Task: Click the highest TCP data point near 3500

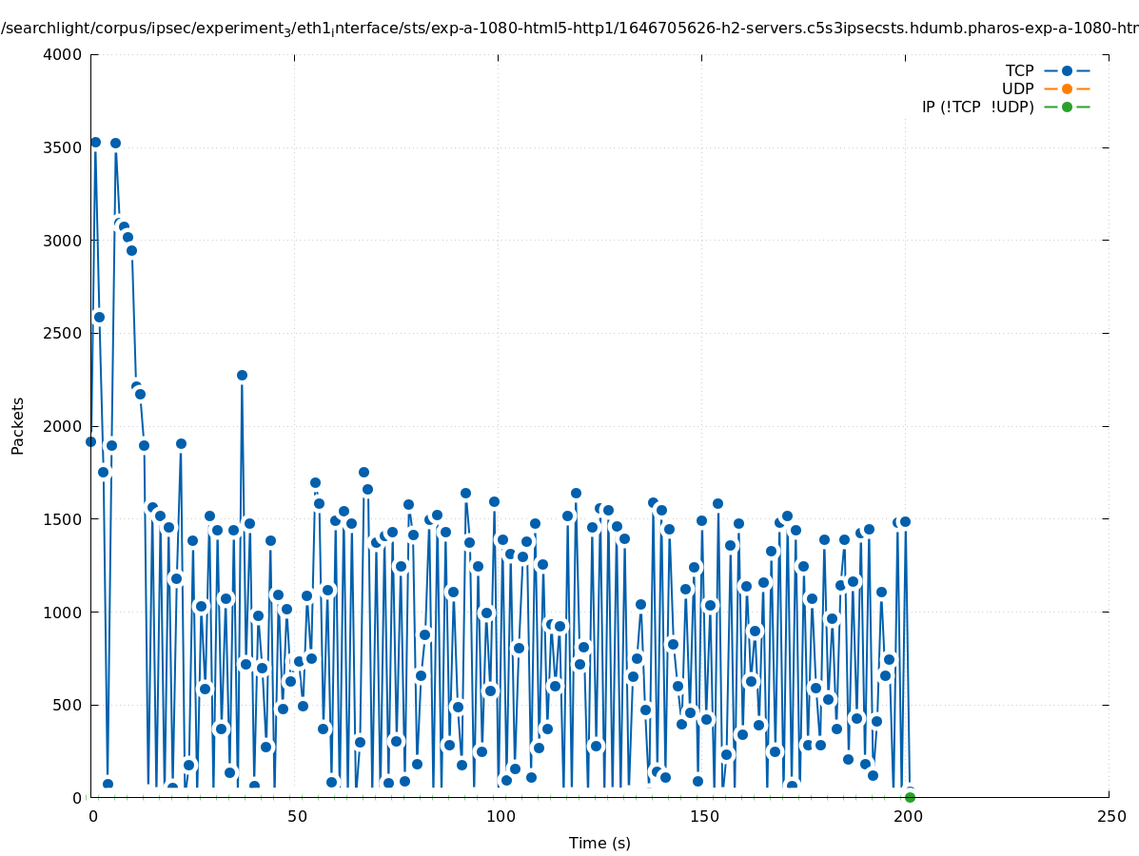Action: (x=95, y=142)
